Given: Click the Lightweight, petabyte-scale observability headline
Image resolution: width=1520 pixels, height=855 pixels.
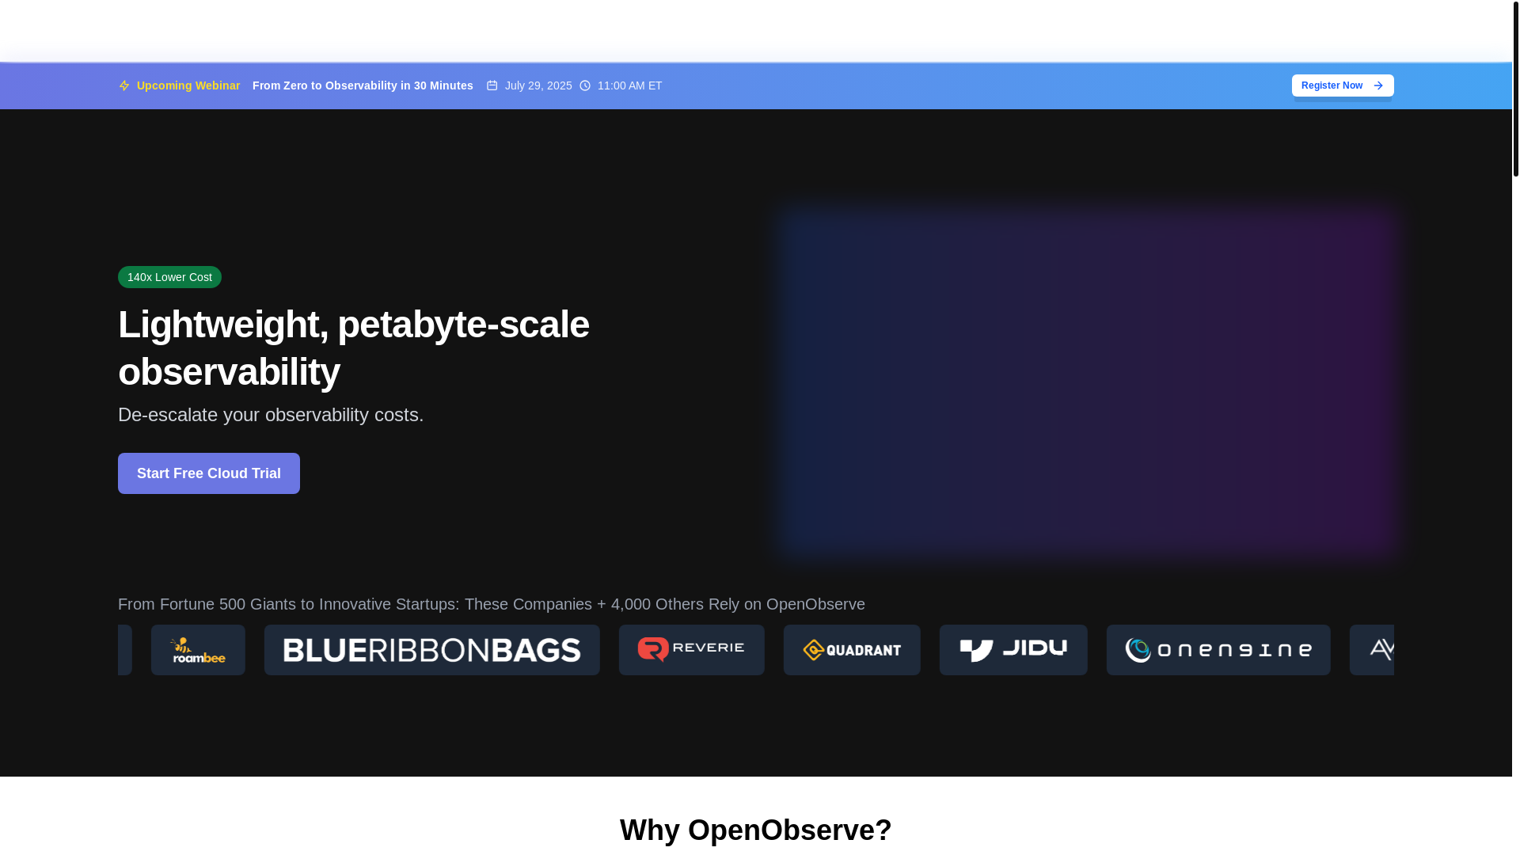Looking at the screenshot, I should pyautogui.click(x=354, y=348).
